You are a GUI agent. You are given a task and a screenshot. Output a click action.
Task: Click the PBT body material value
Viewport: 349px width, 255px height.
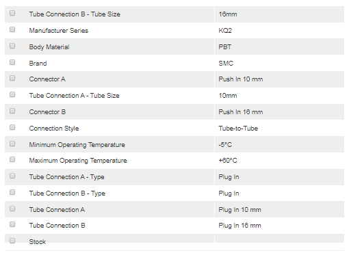coord(225,47)
